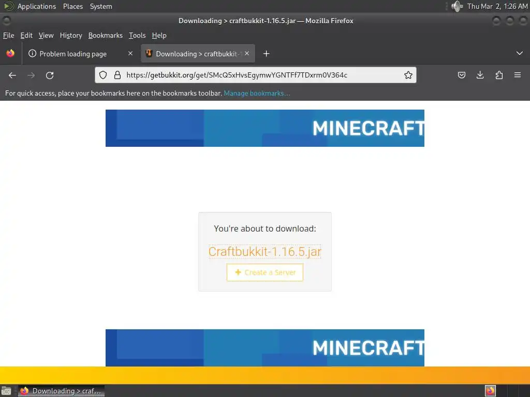530x397 pixels.
Task: Go back to the previous page
Action: 12,75
